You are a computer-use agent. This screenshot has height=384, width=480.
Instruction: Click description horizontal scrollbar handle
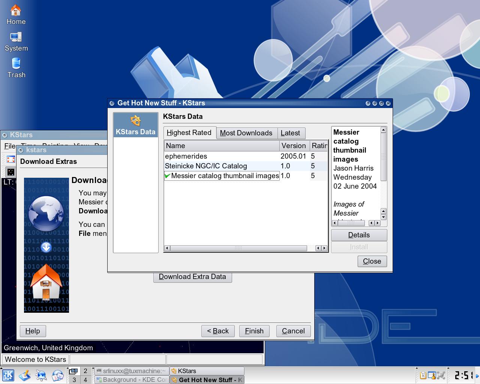pos(351,223)
